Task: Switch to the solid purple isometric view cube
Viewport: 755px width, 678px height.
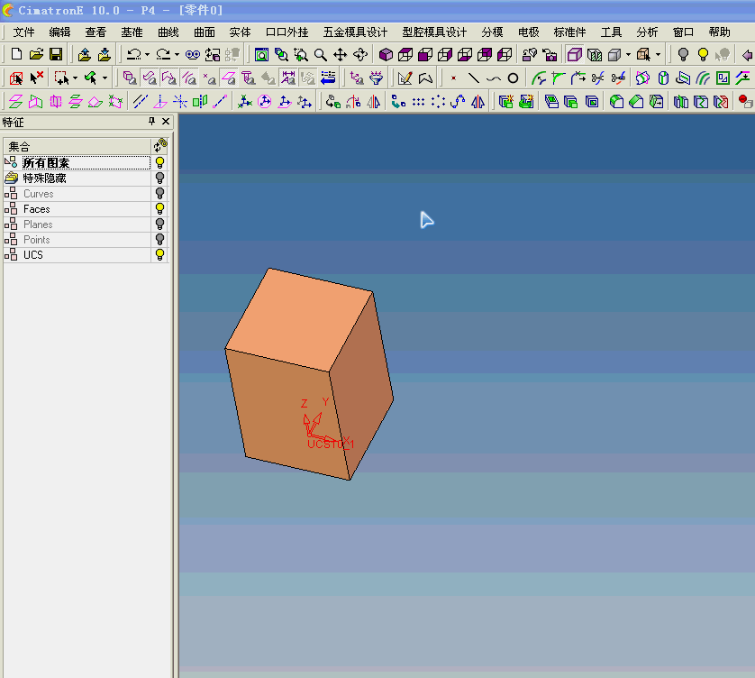Action: click(x=386, y=54)
